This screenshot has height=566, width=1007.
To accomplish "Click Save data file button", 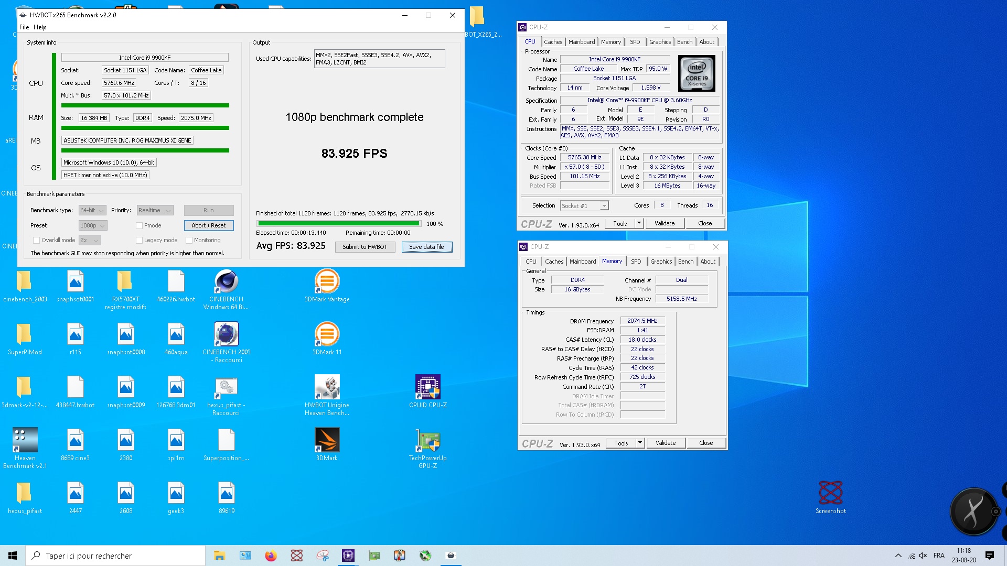I will (x=426, y=247).
